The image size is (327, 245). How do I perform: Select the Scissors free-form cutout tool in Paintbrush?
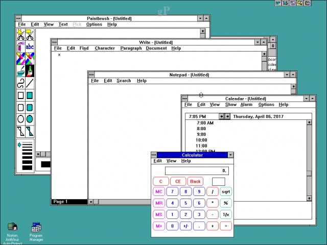[x=21, y=34]
